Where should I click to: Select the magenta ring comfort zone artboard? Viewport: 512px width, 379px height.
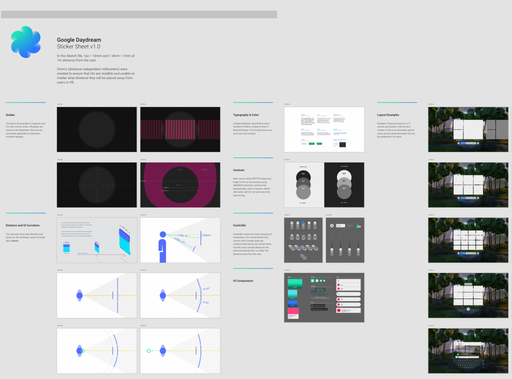[x=180, y=184]
